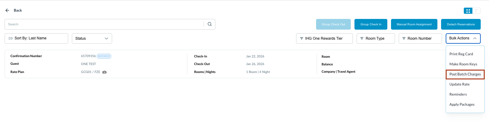This screenshot has width=489, height=124.
Task: Choose Update Rate from Bulk Actions
Action: tap(460, 84)
